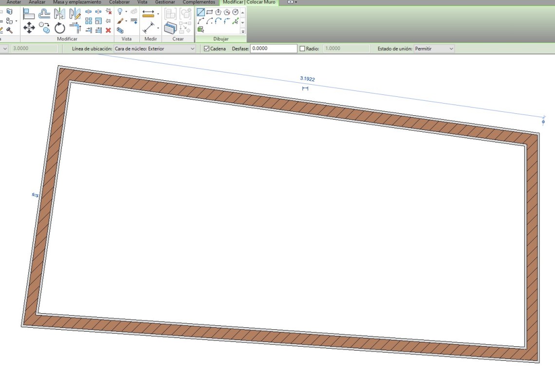Expand the Dibujar gallery options
The height and width of the screenshot is (373, 555).
[x=242, y=31]
